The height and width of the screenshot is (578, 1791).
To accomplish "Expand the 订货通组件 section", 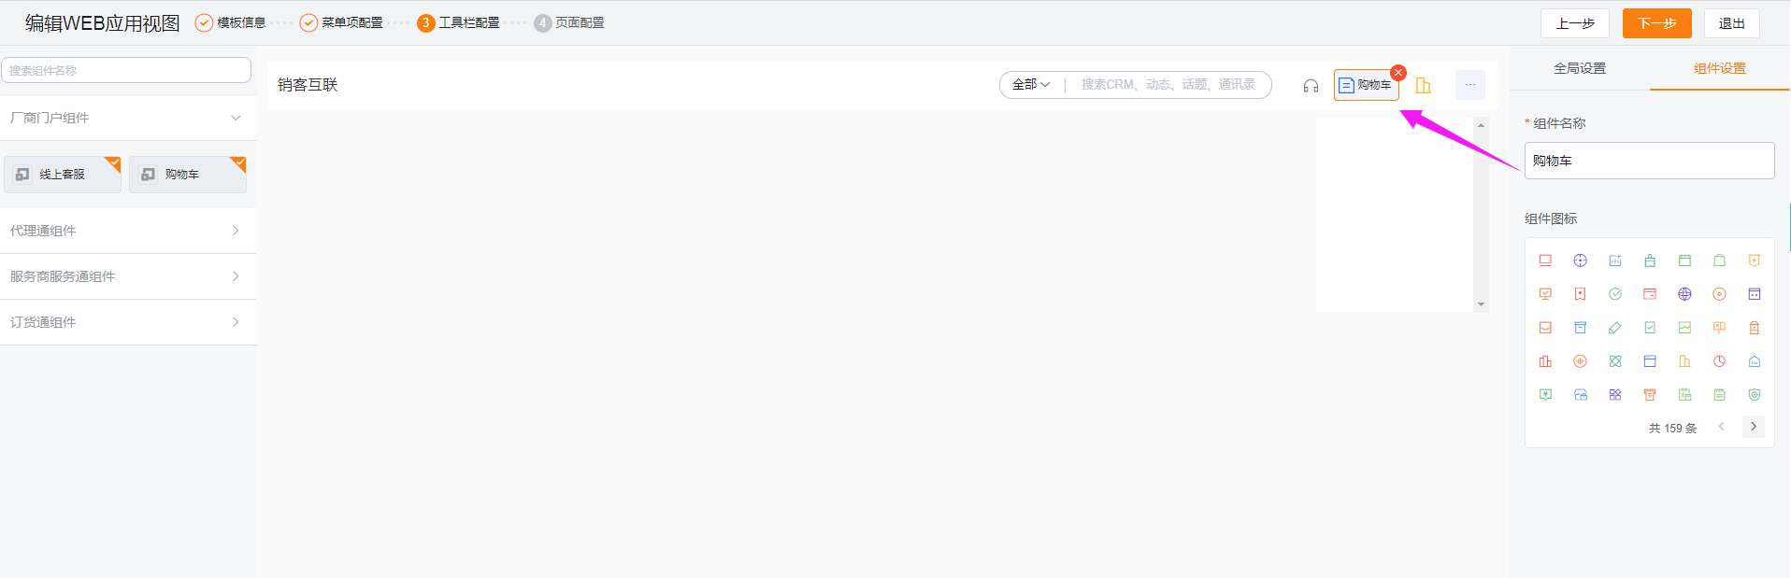I will tap(236, 322).
